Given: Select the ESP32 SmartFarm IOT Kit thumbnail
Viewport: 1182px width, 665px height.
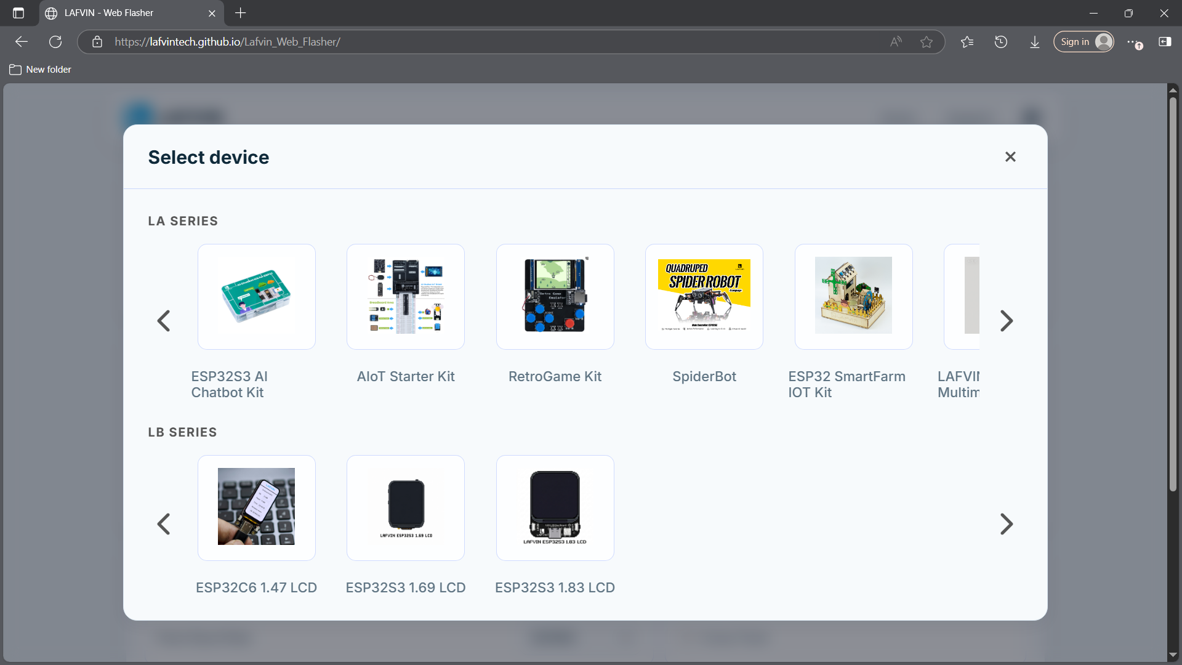Looking at the screenshot, I should pyautogui.click(x=854, y=297).
